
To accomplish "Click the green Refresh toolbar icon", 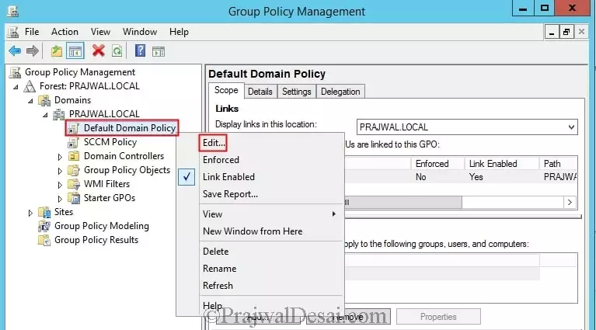I will (x=117, y=50).
